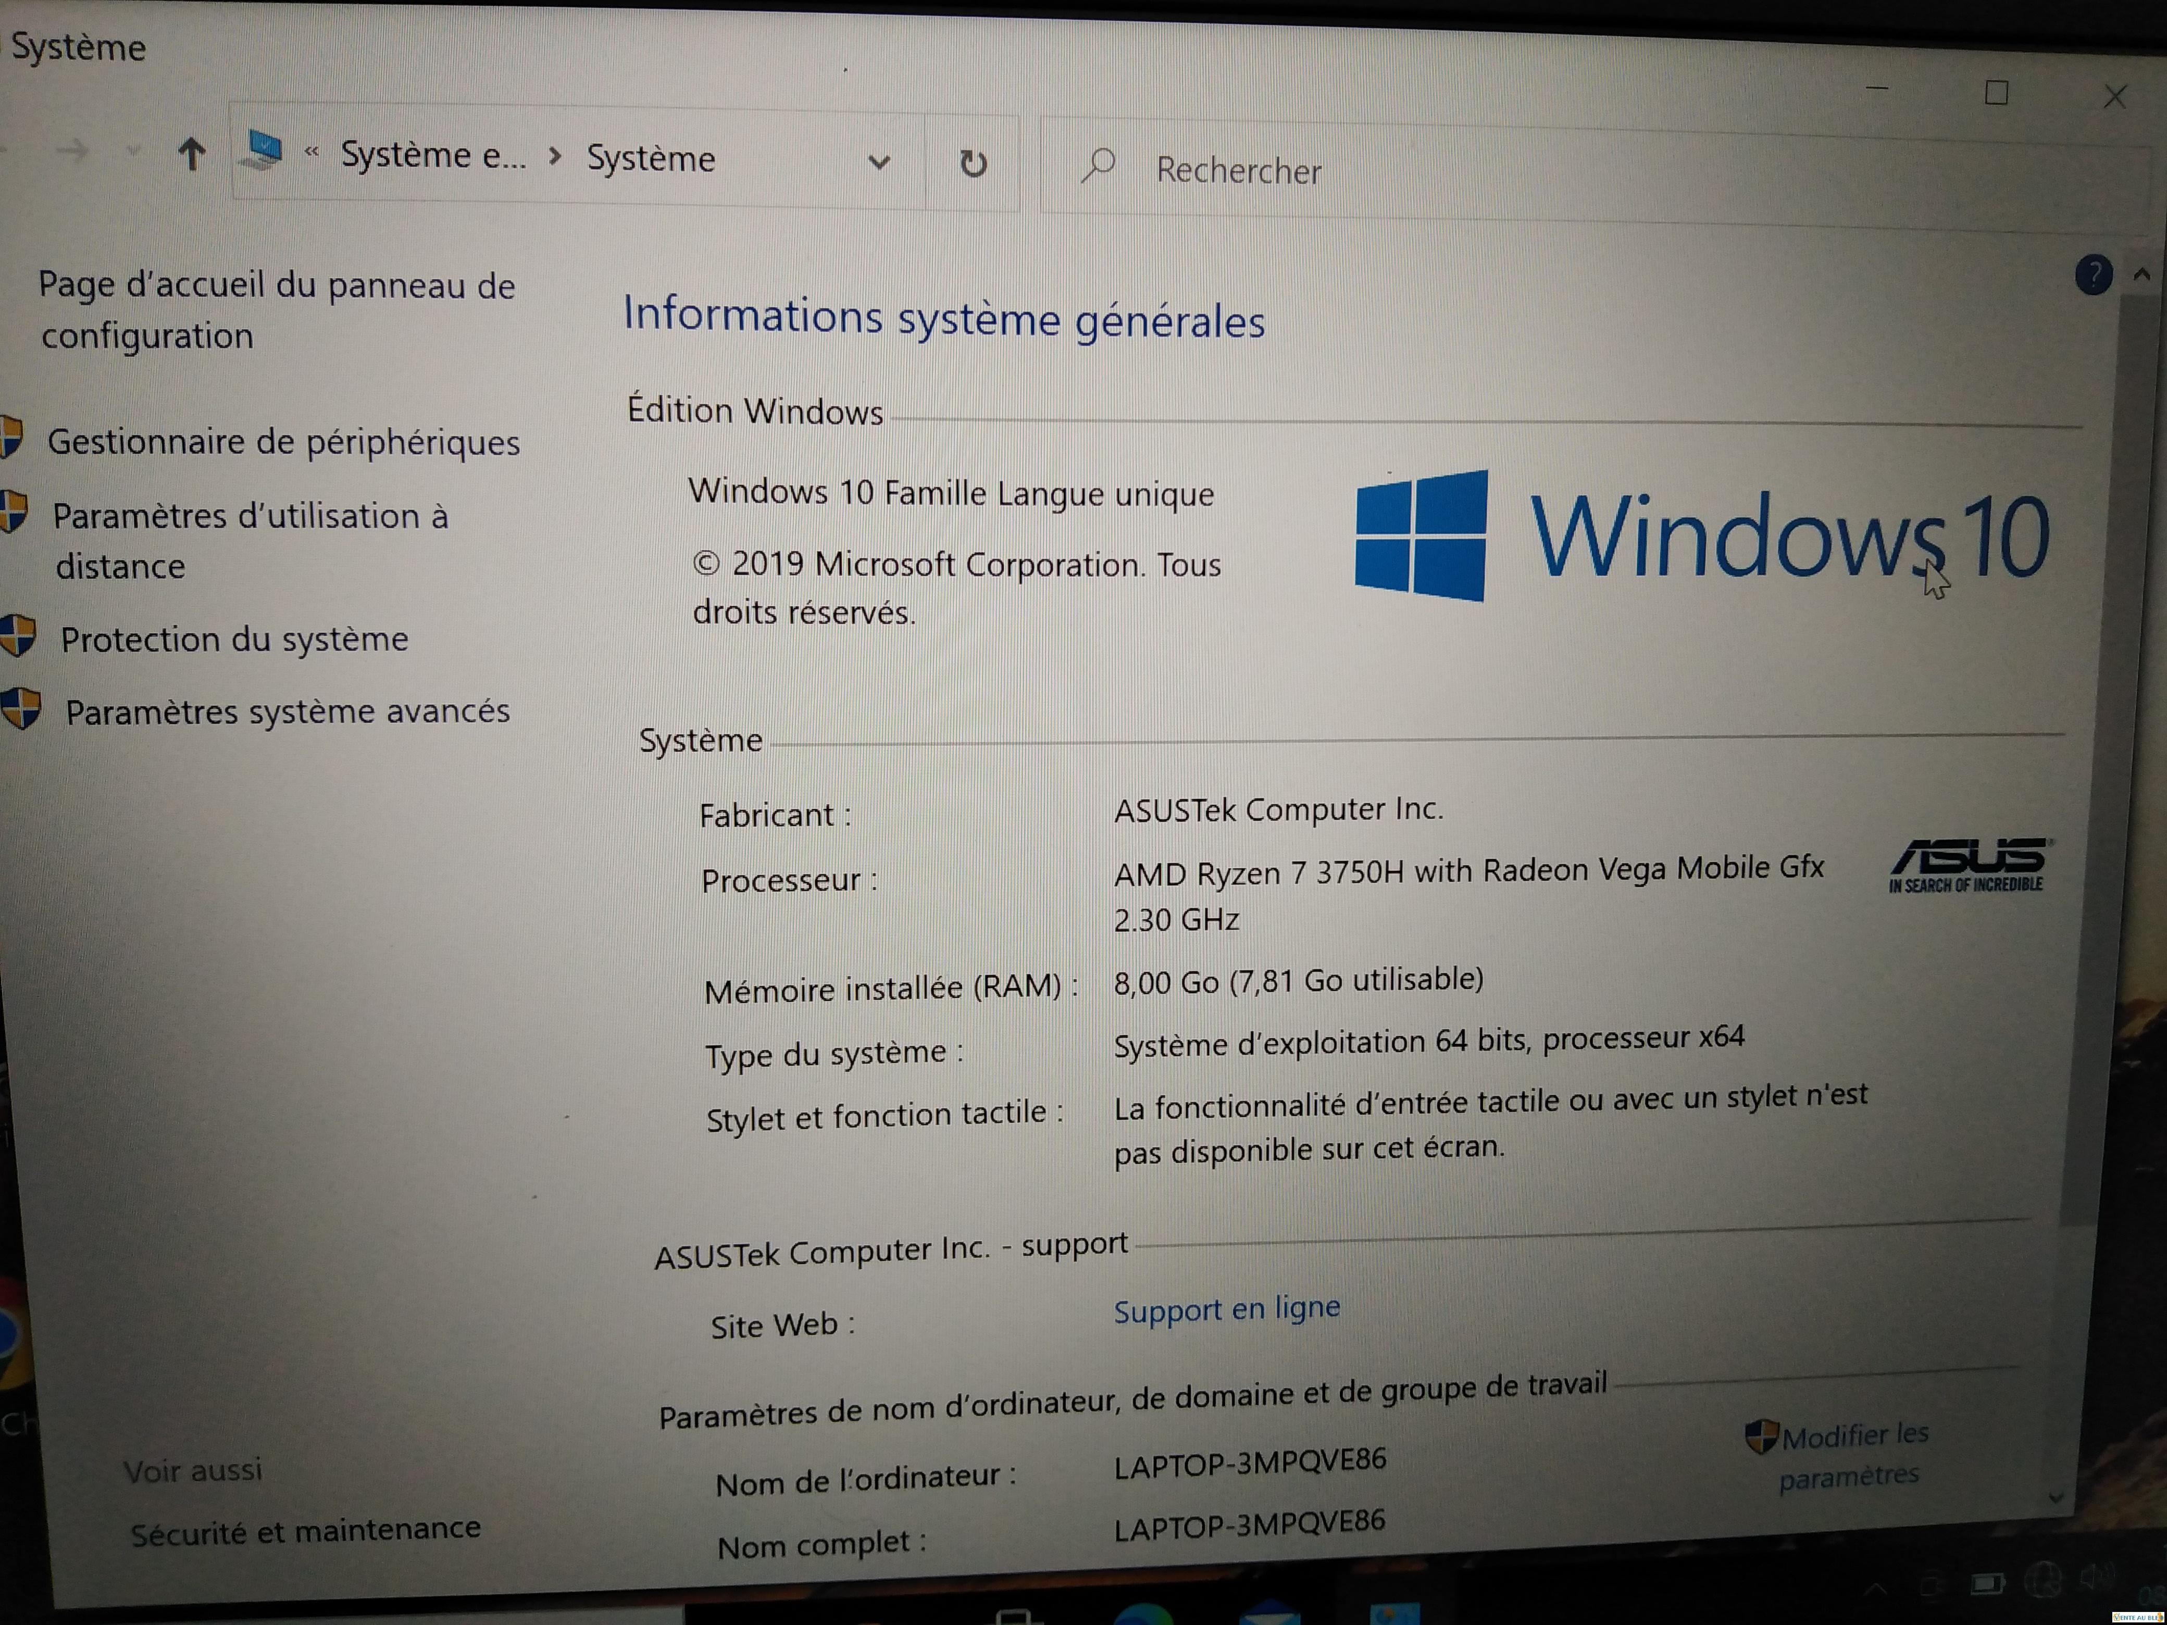Click shield icon beside Paramètres système avancés
Screen dimensions: 2167x1625
(x=20, y=707)
